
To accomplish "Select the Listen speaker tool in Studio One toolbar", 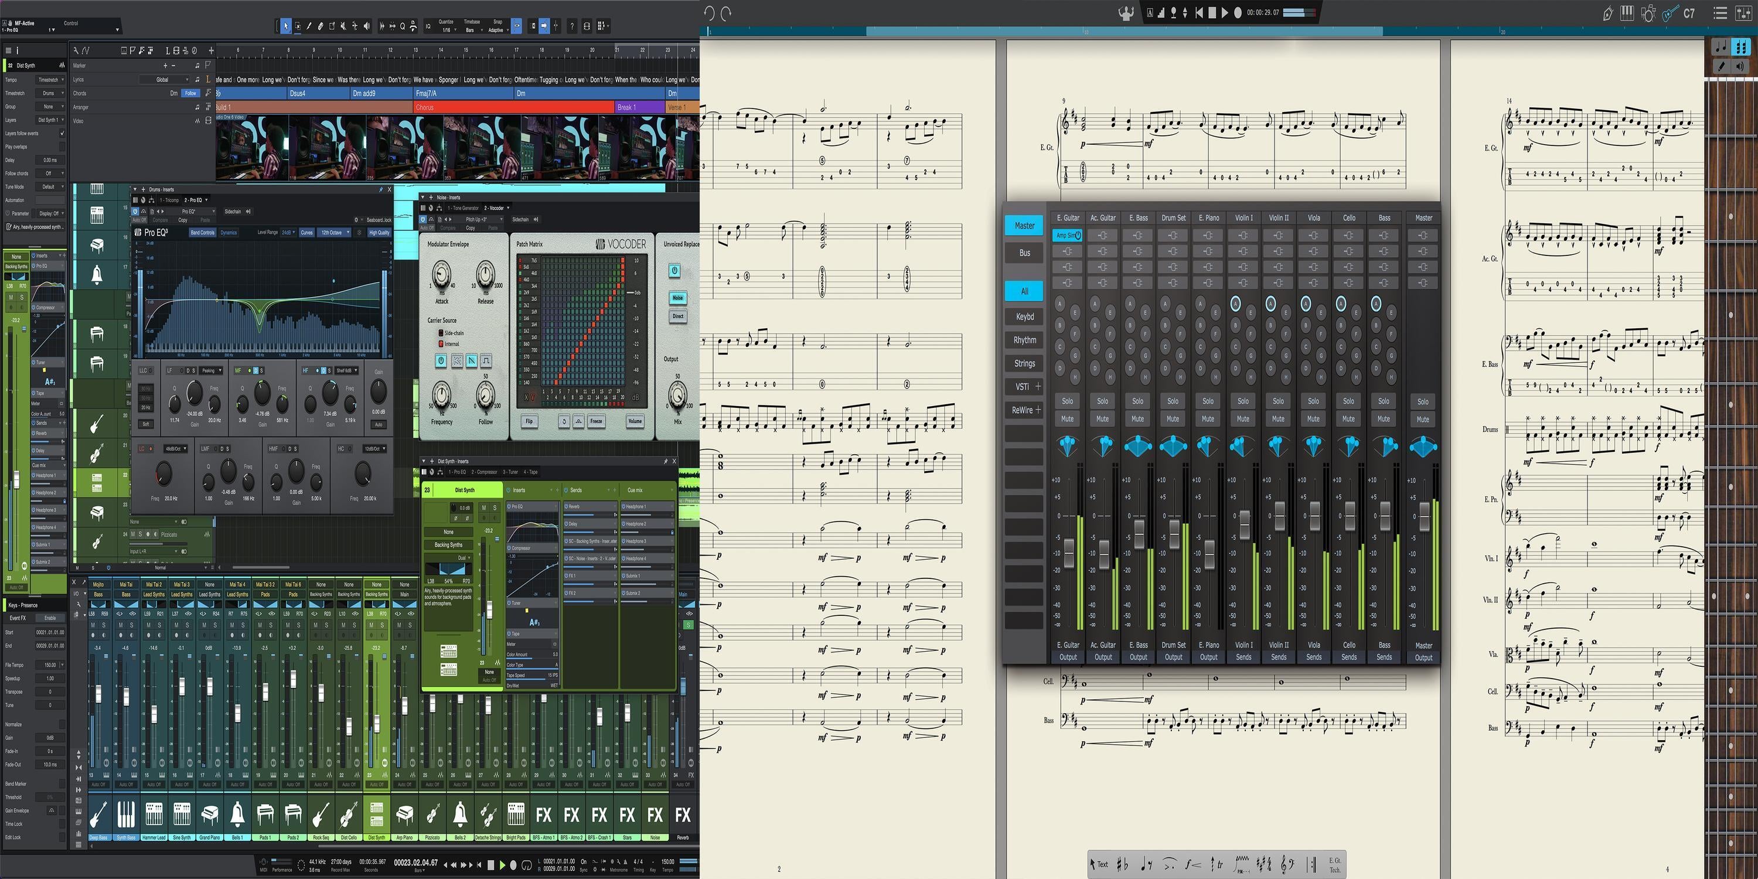I will (x=367, y=26).
